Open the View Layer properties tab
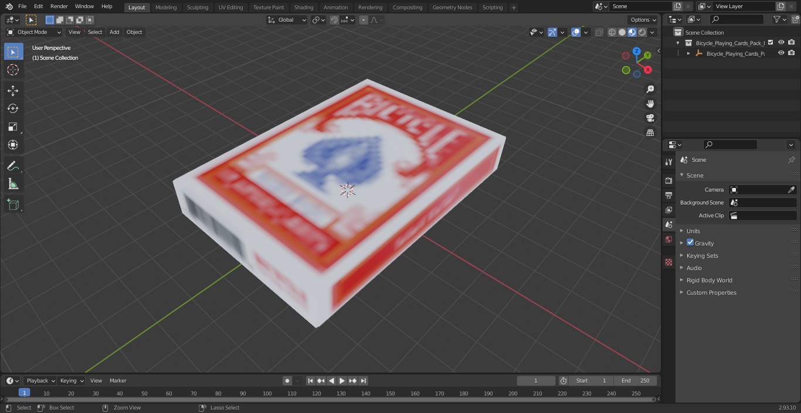801x413 pixels. click(668, 210)
